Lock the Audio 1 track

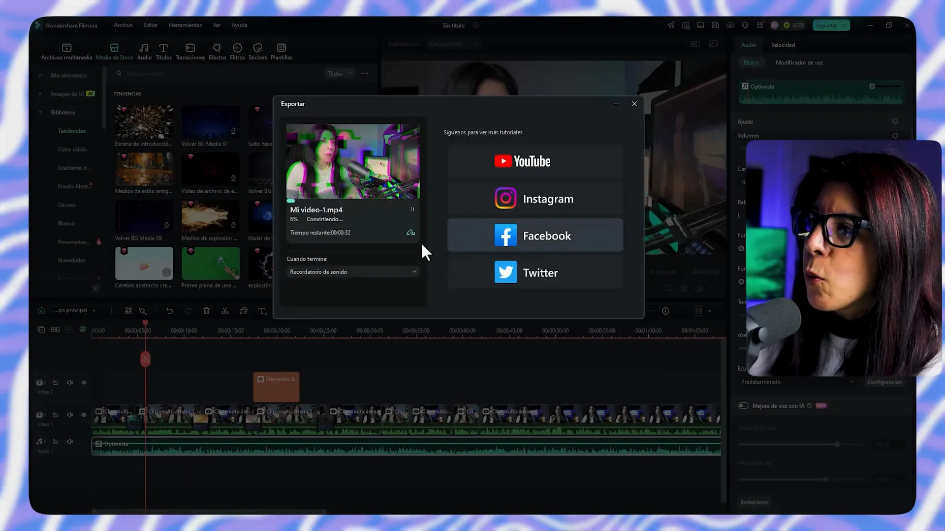pyautogui.click(x=55, y=442)
